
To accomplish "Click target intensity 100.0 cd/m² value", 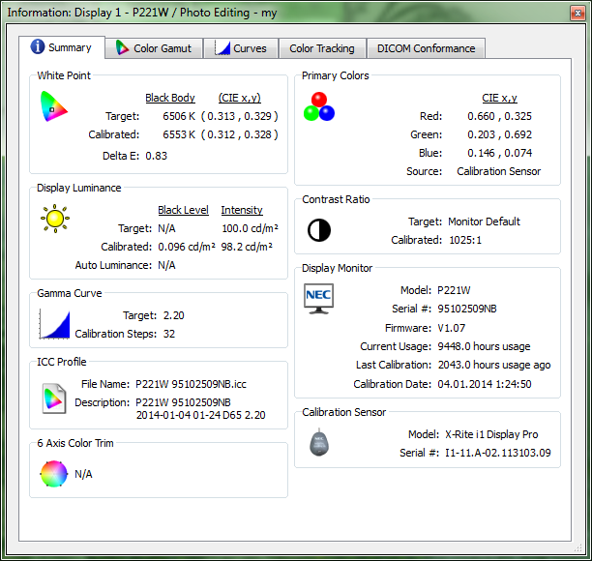I will 250,228.
